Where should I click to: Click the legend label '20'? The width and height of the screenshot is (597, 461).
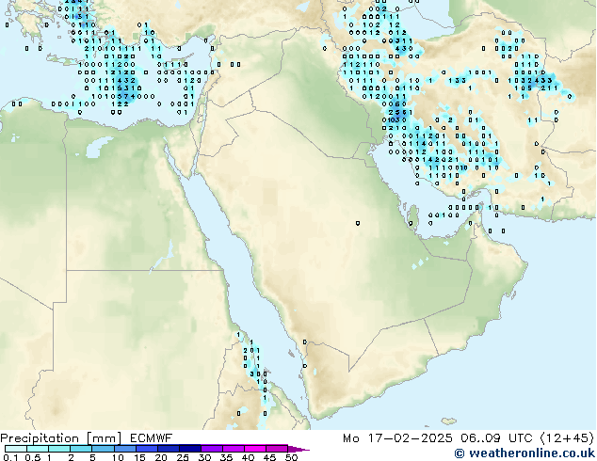tap(161, 457)
